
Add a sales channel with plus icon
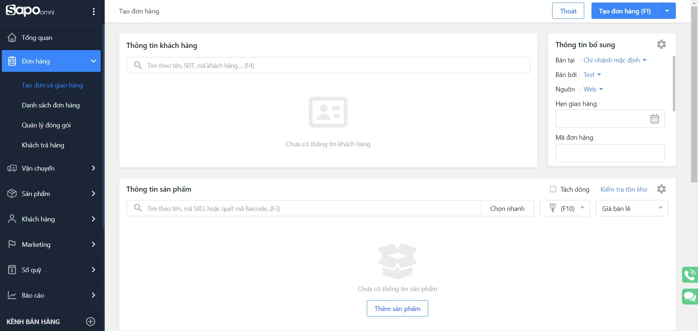(x=91, y=322)
